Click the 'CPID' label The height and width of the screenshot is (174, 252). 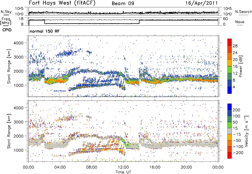7,30
